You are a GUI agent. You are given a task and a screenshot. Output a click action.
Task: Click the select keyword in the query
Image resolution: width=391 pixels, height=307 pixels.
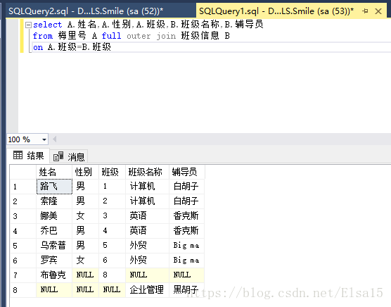(47, 25)
